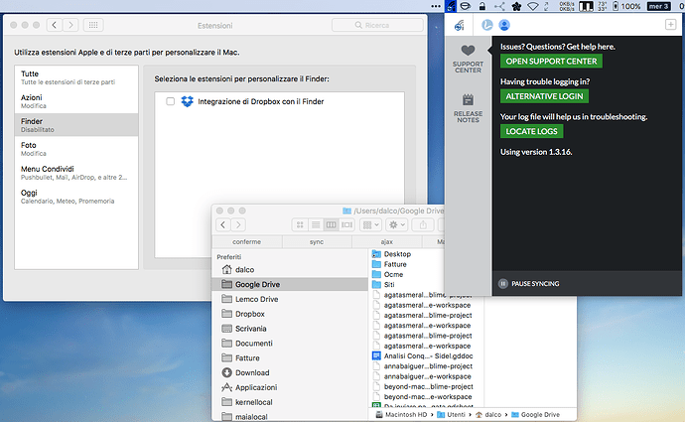Image resolution: width=685 pixels, height=422 pixels.
Task: Pause syncing in the sync app
Action: (x=528, y=284)
